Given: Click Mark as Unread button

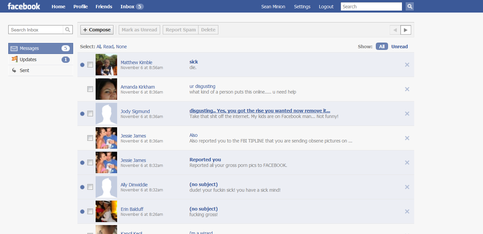Looking at the screenshot, I should (140, 30).
